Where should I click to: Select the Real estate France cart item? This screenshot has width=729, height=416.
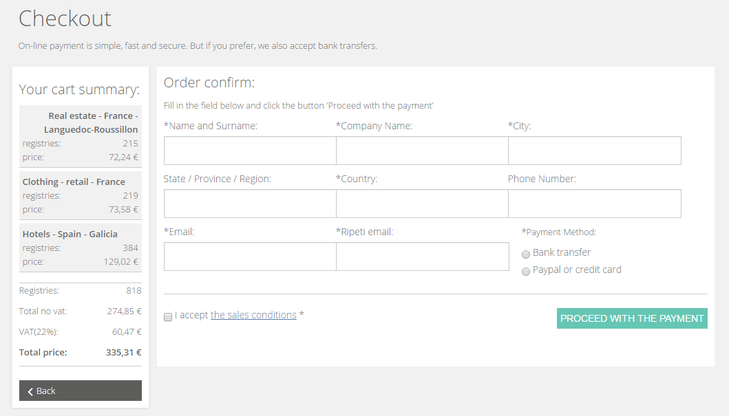[81, 137]
